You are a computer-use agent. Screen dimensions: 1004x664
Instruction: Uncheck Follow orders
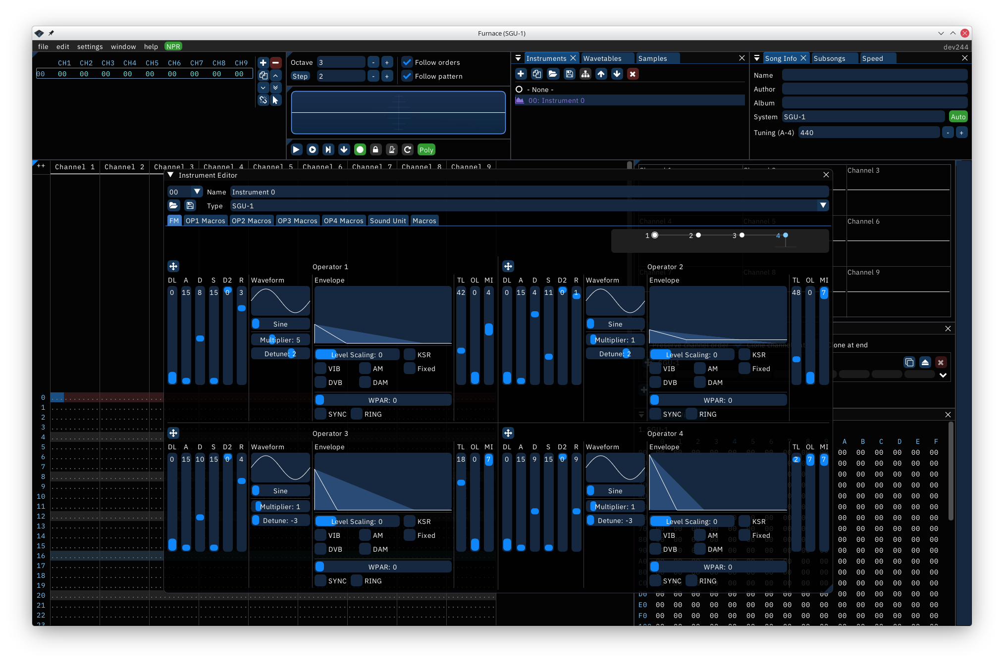(407, 62)
